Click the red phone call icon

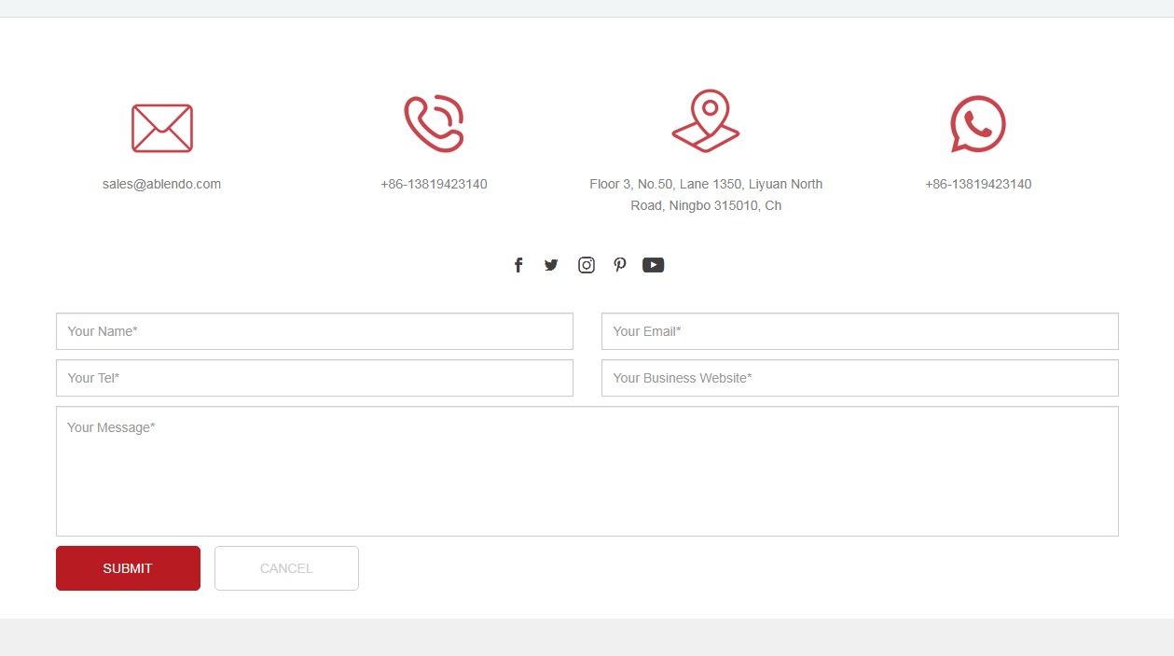coord(434,123)
